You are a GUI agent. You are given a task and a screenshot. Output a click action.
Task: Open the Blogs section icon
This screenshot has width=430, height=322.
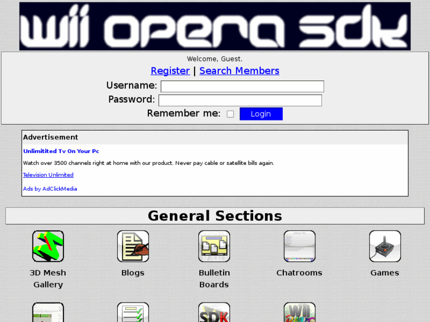point(133,246)
